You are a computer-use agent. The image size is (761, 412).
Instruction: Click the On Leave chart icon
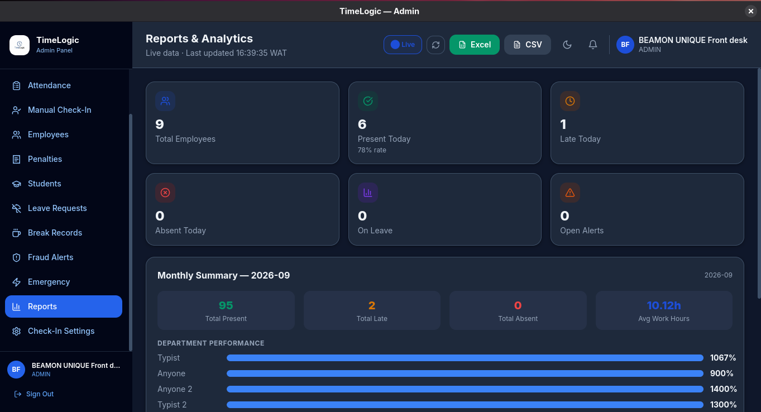pos(368,193)
